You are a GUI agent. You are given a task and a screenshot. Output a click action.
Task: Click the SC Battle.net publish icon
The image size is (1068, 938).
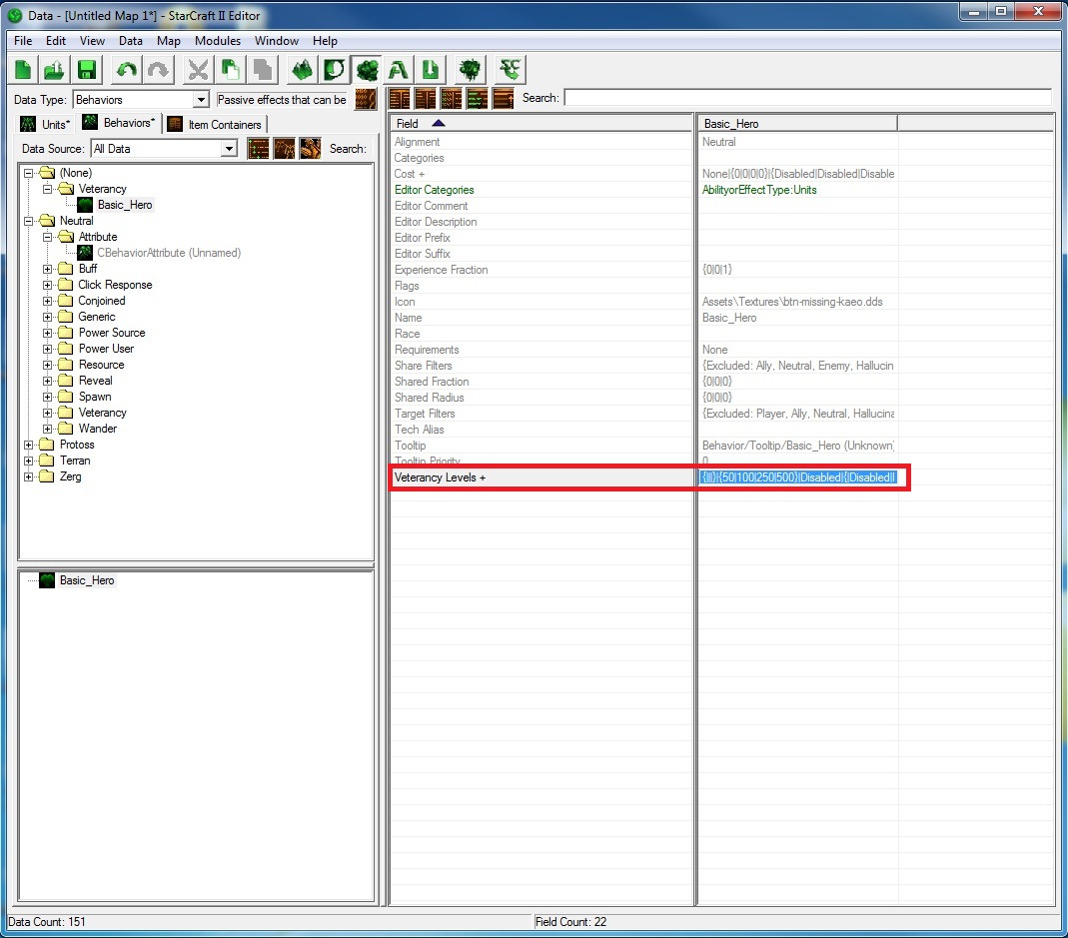point(511,70)
